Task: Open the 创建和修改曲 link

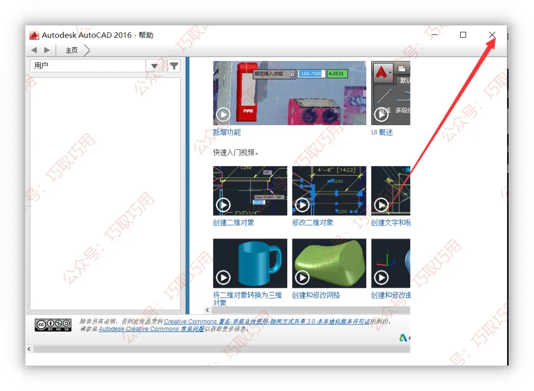Action: click(x=391, y=295)
